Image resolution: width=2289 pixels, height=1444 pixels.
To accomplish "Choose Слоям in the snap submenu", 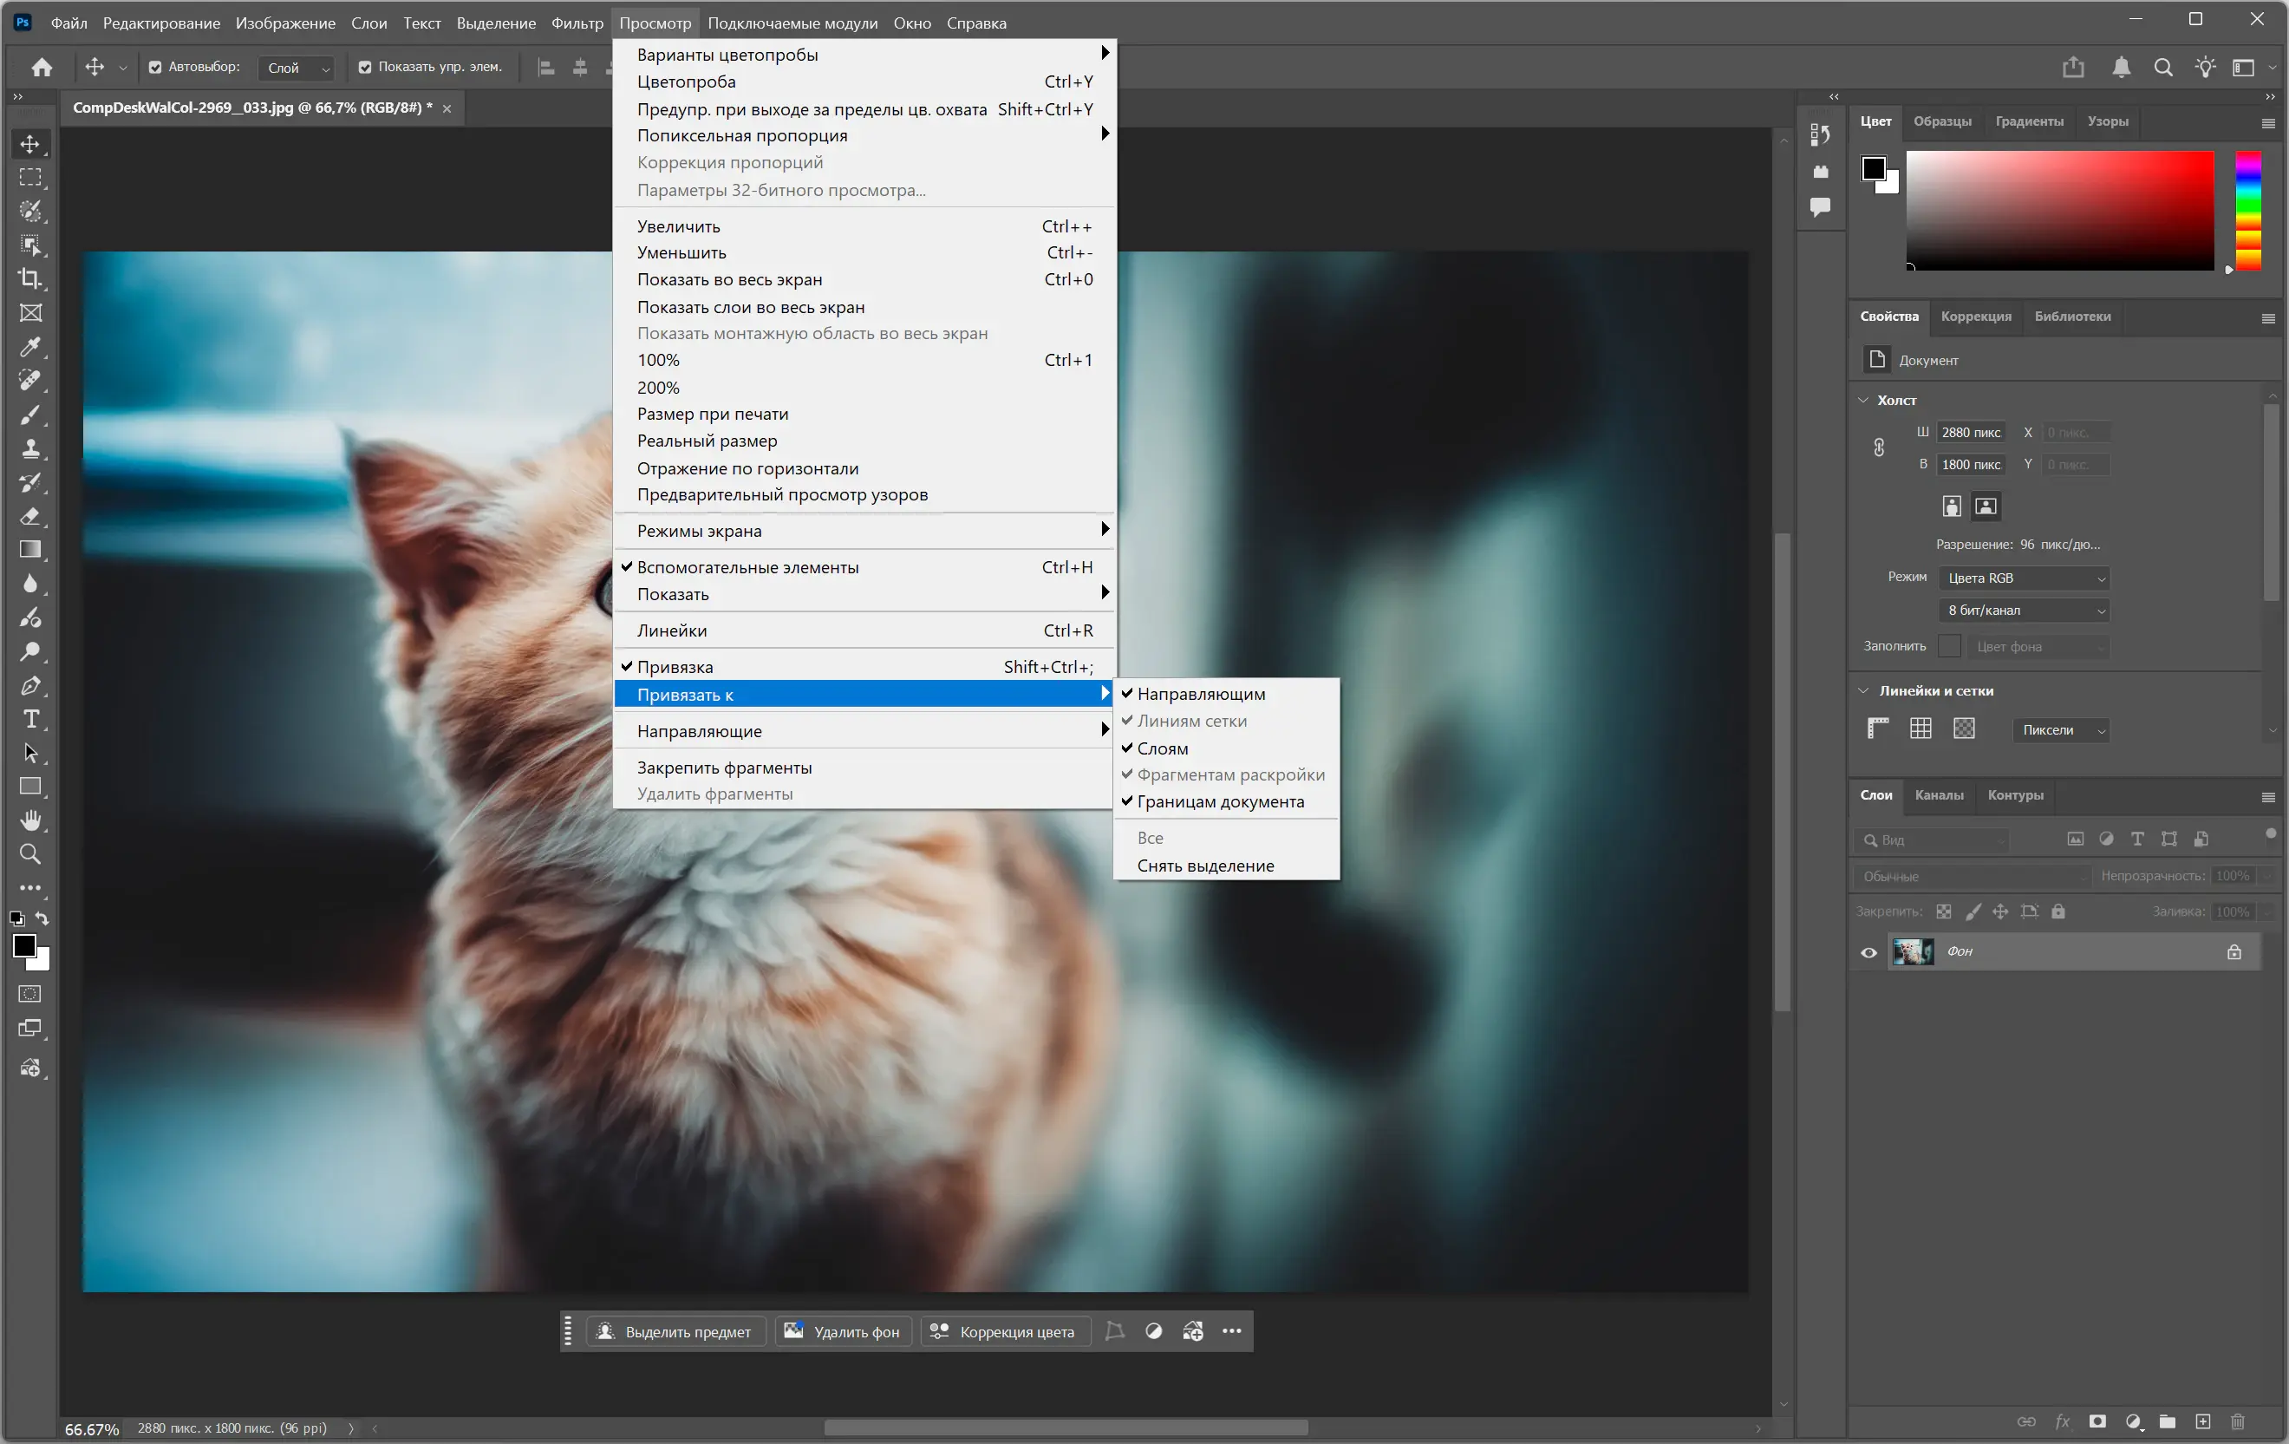I will [x=1163, y=748].
